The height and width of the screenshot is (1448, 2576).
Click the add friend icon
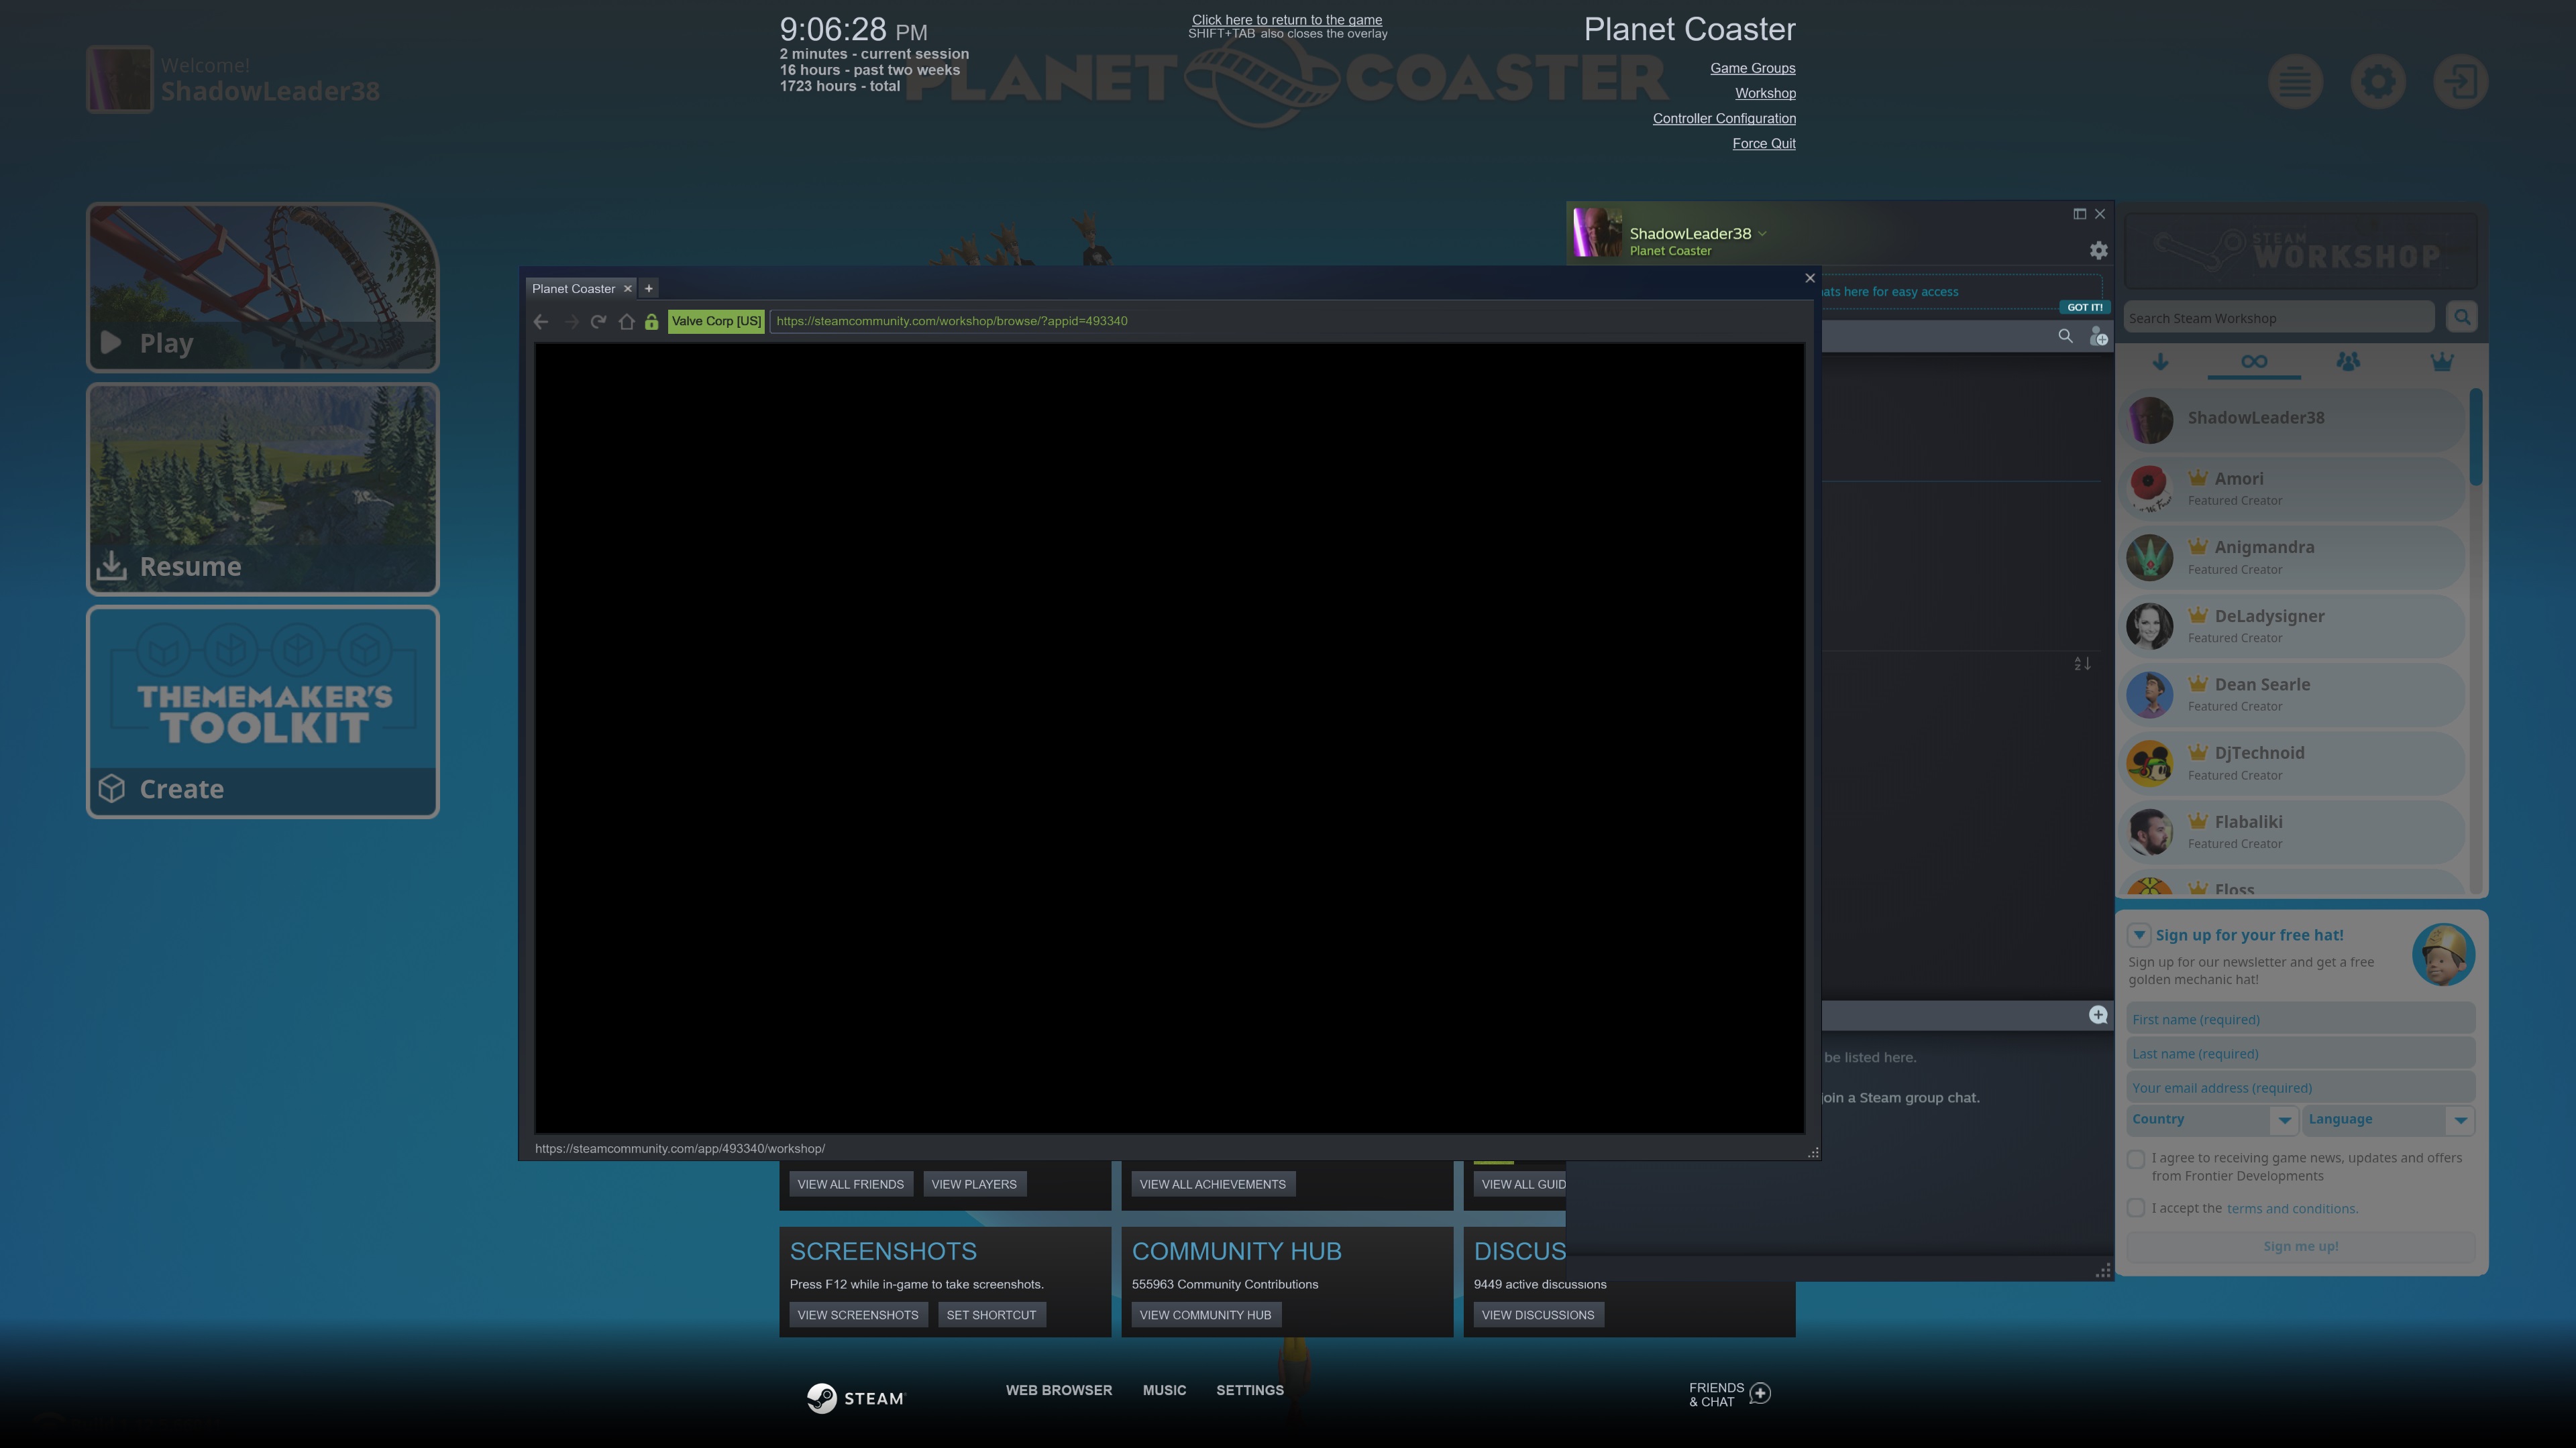2098,338
